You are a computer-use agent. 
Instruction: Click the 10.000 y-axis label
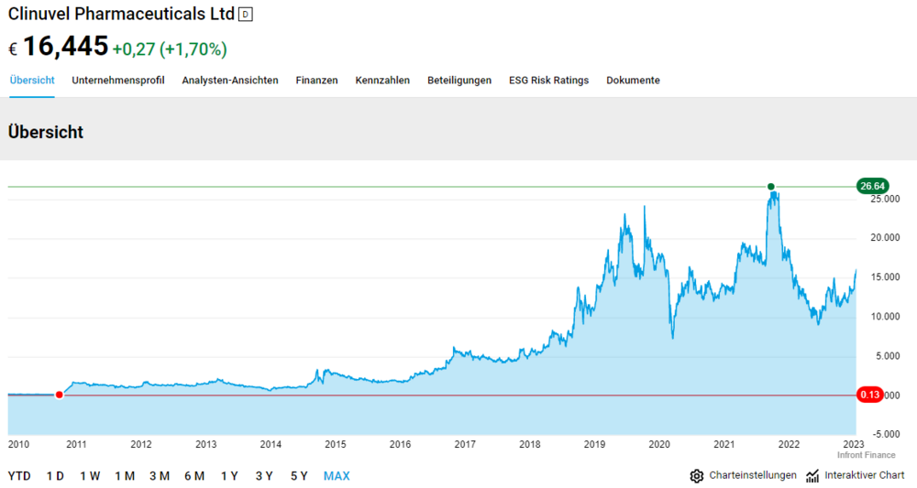click(x=885, y=317)
